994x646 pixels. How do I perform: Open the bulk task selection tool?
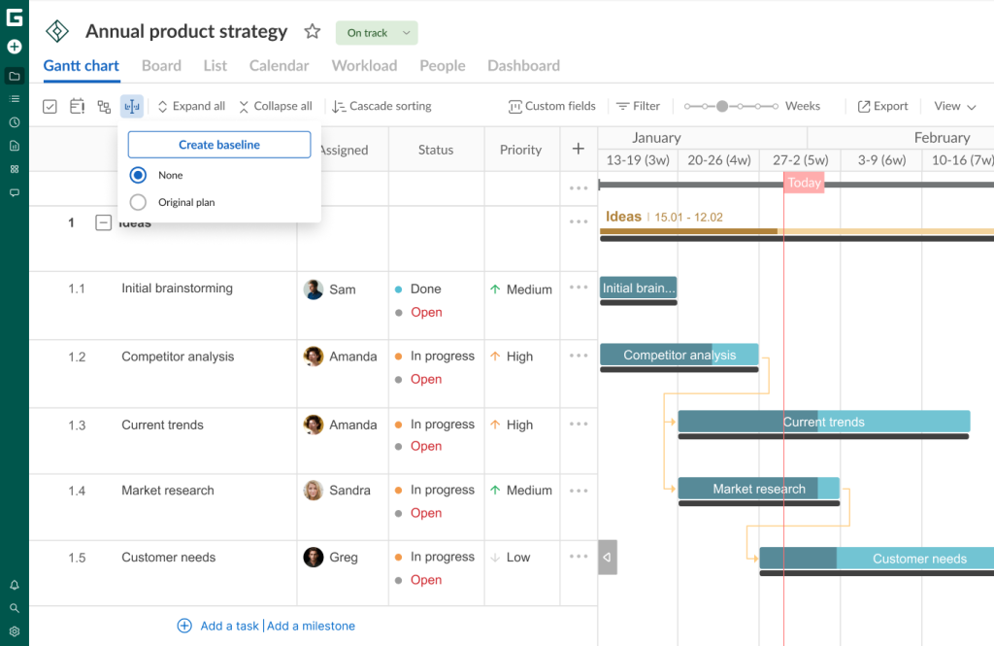[x=50, y=106]
